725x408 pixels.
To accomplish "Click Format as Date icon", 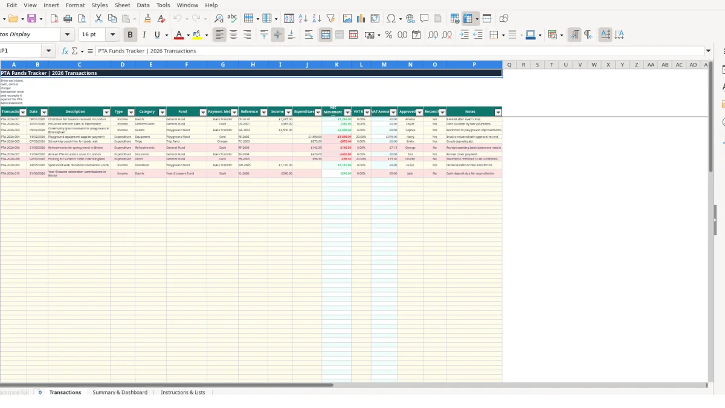I will (416, 35).
